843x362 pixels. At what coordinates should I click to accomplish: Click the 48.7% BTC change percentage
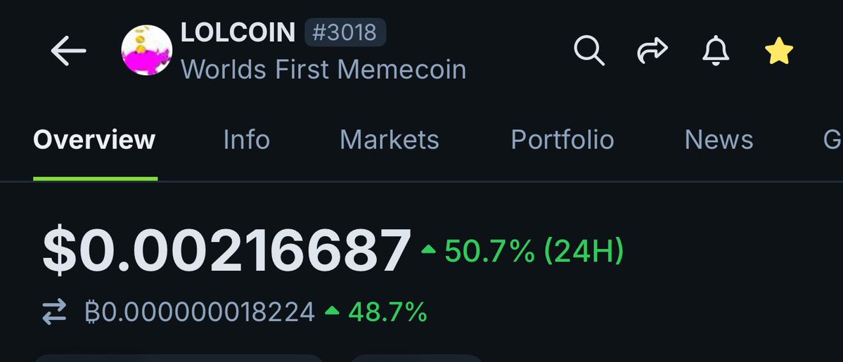pos(376,312)
